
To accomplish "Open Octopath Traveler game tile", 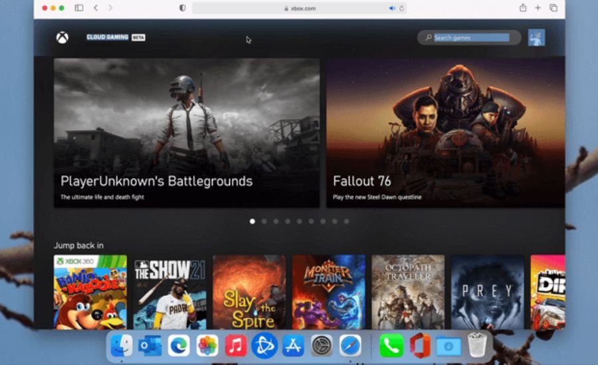I will click(x=408, y=292).
